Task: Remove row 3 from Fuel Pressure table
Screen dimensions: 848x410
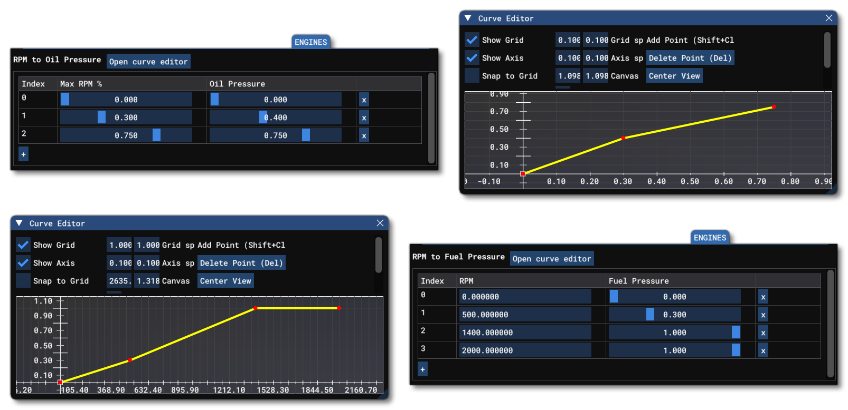Action: click(x=763, y=350)
